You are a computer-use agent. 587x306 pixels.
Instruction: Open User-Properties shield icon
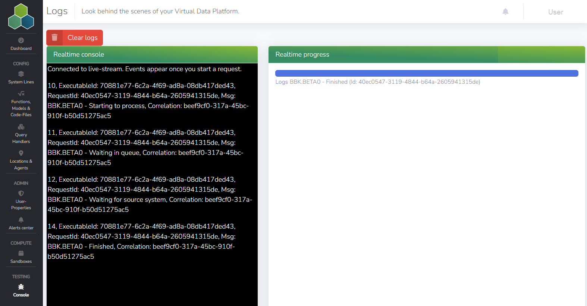click(x=21, y=193)
